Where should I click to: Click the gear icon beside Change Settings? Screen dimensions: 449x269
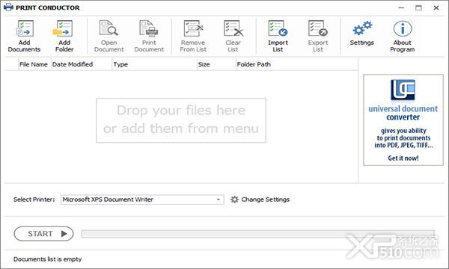[x=234, y=200]
